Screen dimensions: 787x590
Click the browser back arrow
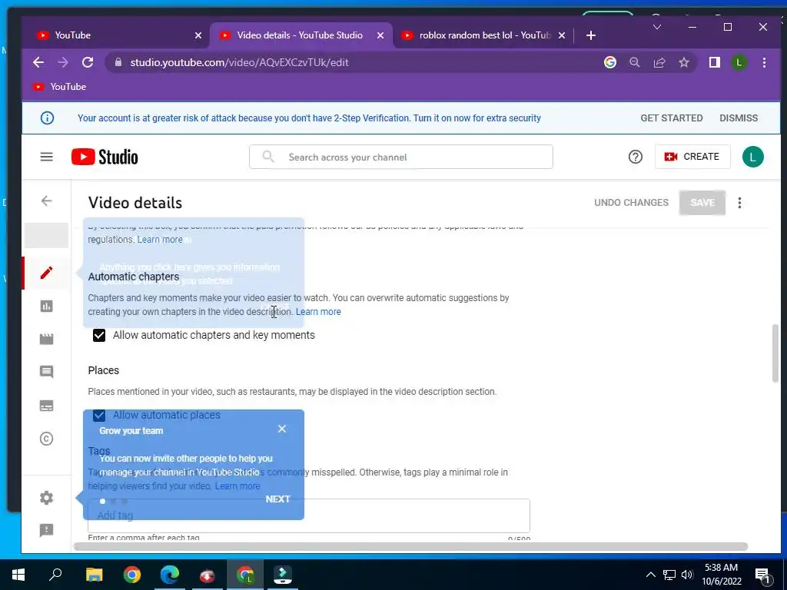tap(38, 62)
